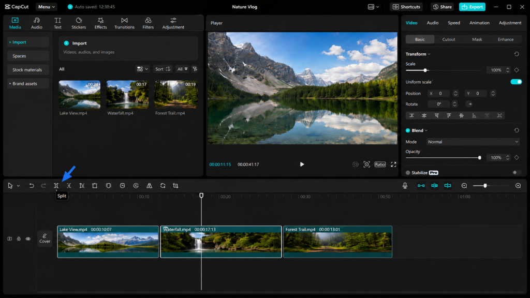Viewport: 530px width, 298px height.
Task: Click the Export button
Action: (472, 7)
